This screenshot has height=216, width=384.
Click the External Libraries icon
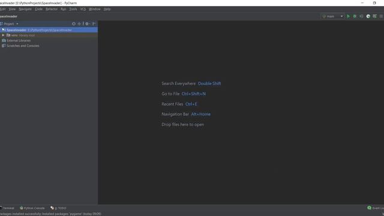pyautogui.click(x=4, y=40)
